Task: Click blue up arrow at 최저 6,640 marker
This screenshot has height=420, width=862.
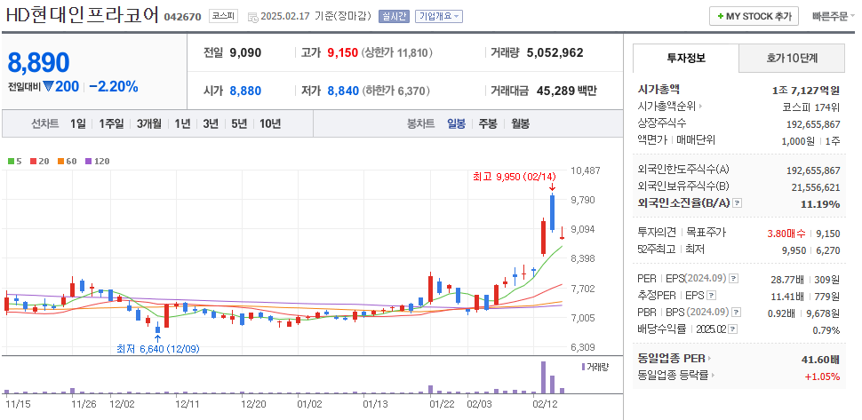Action: coord(158,339)
